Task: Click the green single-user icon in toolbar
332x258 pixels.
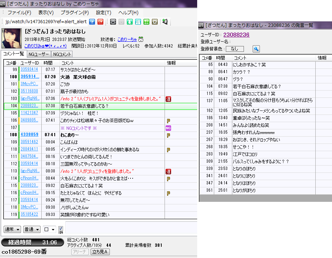Action: tap(130, 22)
